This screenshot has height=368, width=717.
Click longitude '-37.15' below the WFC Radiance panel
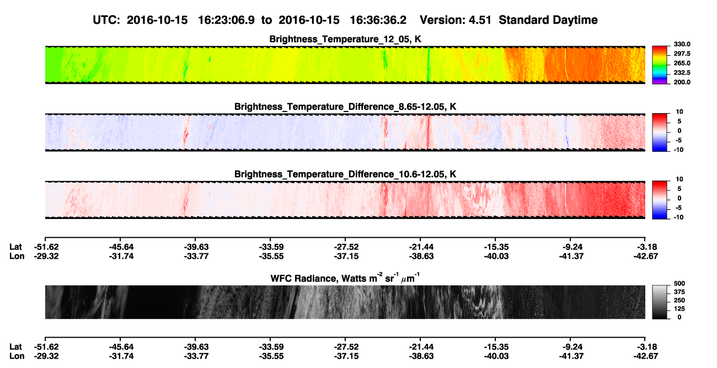pyautogui.click(x=345, y=356)
